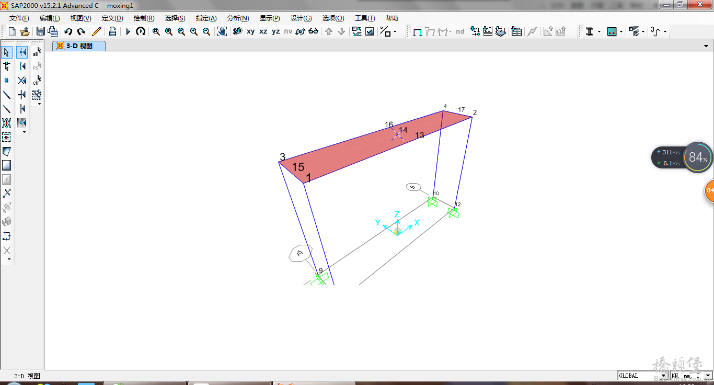The image size is (714, 385).
Task: Expand the cold-formed design dropdown arrow
Action: coord(665,32)
